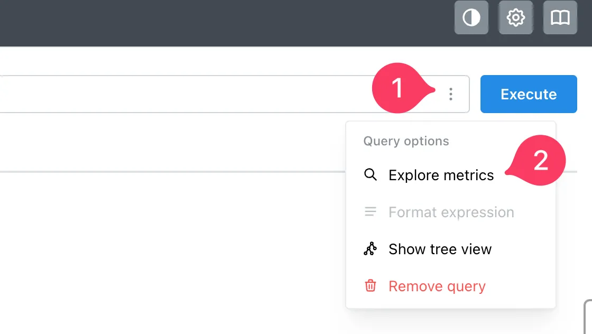Click the Query options menu header
592x334 pixels.
pyautogui.click(x=406, y=141)
